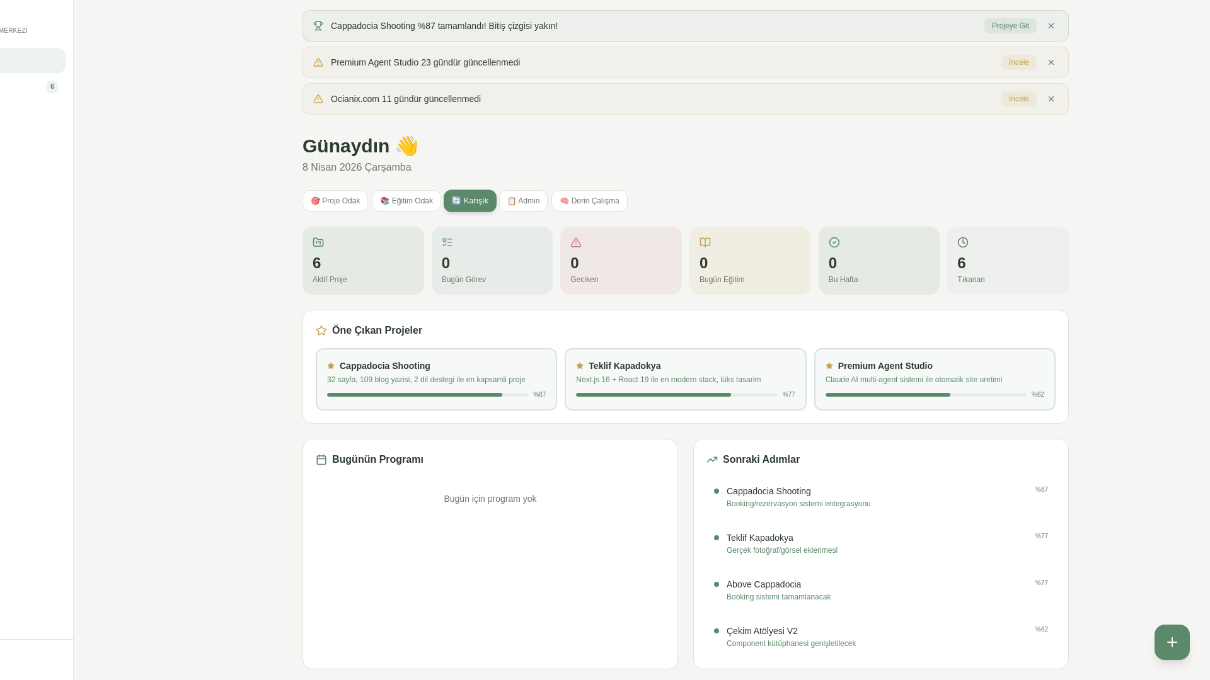Viewport: 1210px width, 680px height.
Task: Dismiss the Premium Agent Studio alert
Action: coord(1051,62)
